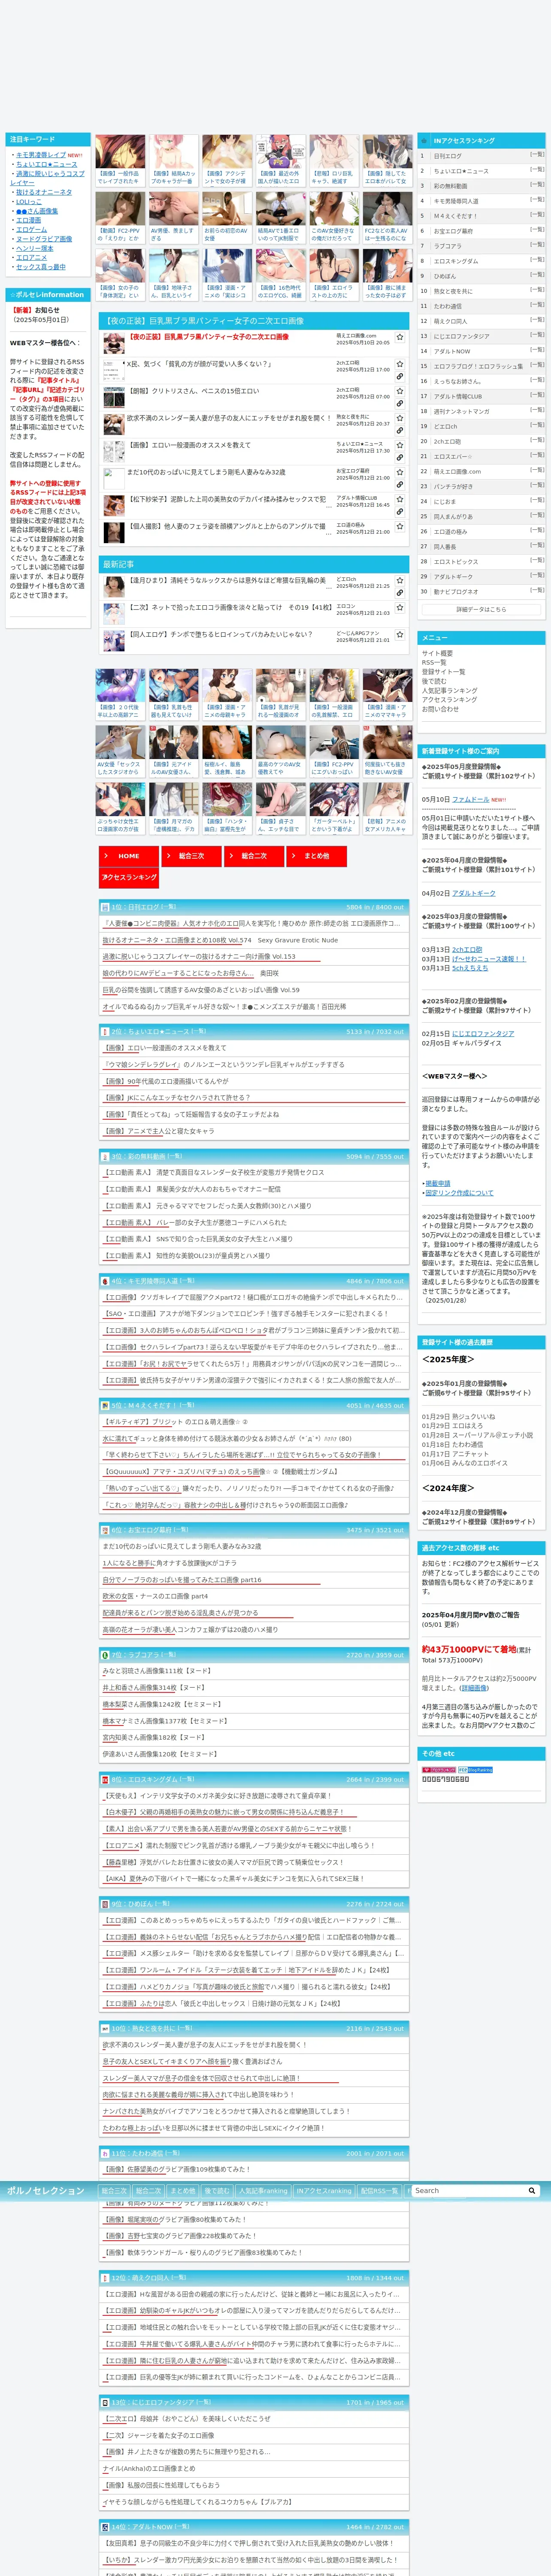
Task: Click the star icon for the 萌えエロ画像.com article
Action: tap(400, 337)
